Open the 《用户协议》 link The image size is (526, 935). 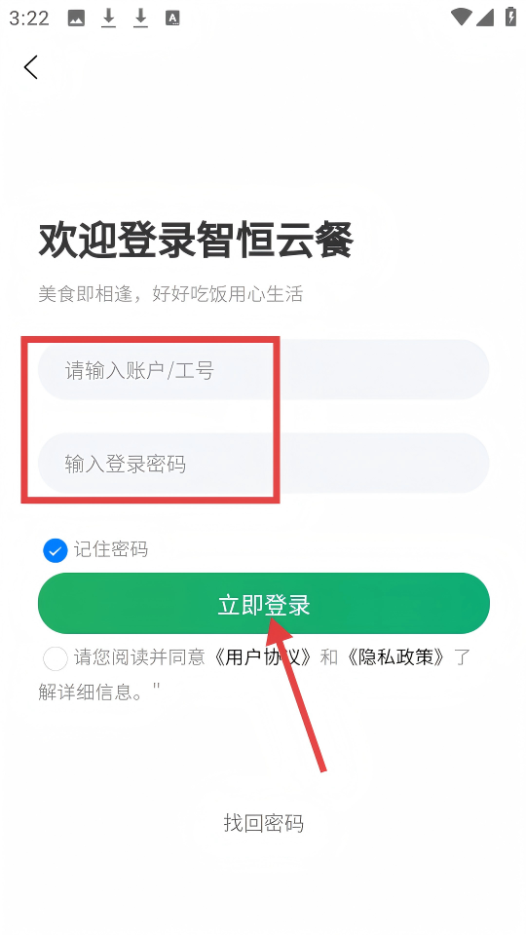(x=264, y=657)
